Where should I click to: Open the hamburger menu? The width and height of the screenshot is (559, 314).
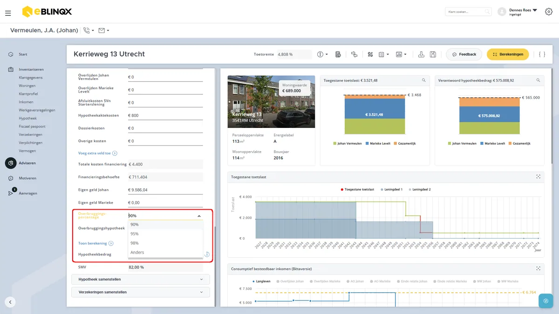[8, 13]
